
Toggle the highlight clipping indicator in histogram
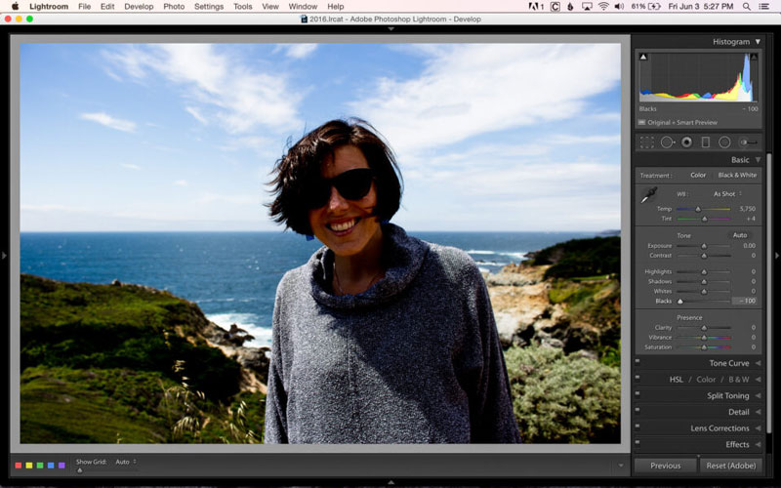754,58
